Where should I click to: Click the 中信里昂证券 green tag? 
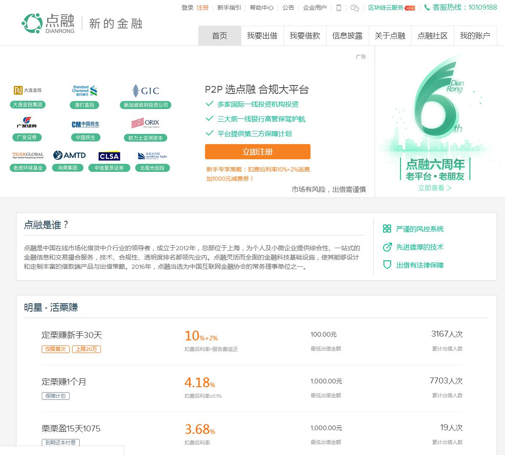tap(109, 168)
